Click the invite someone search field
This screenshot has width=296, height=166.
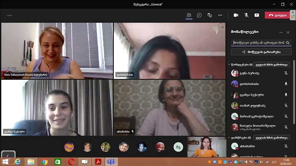pos(259,43)
